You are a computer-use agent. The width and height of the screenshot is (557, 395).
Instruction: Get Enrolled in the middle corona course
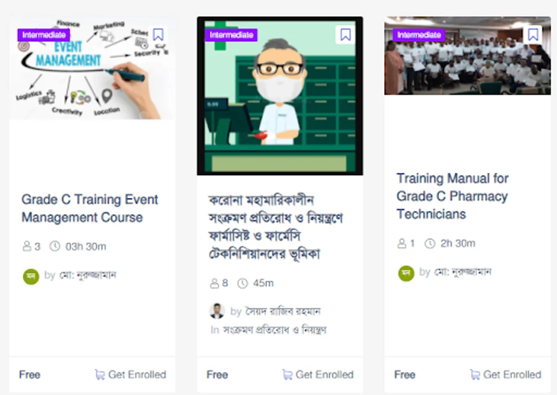[318, 374]
